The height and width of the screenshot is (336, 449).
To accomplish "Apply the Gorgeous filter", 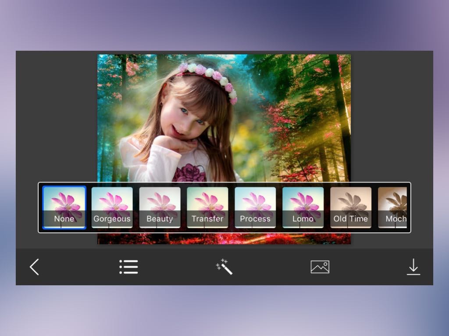I will (112, 207).
